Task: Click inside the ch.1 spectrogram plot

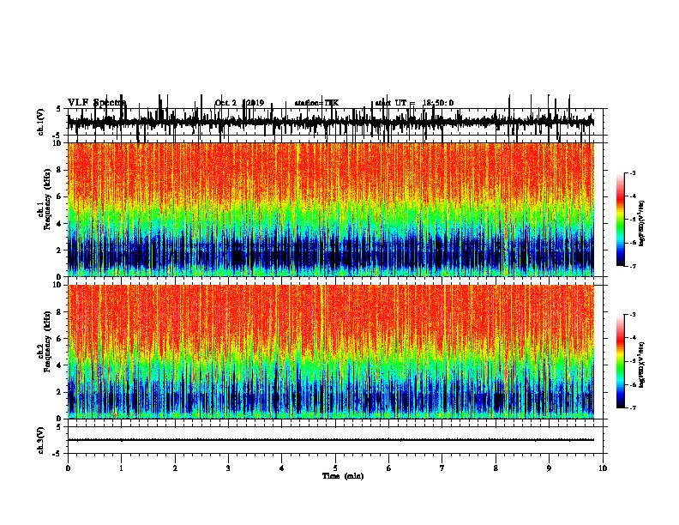Action: [x=330, y=209]
